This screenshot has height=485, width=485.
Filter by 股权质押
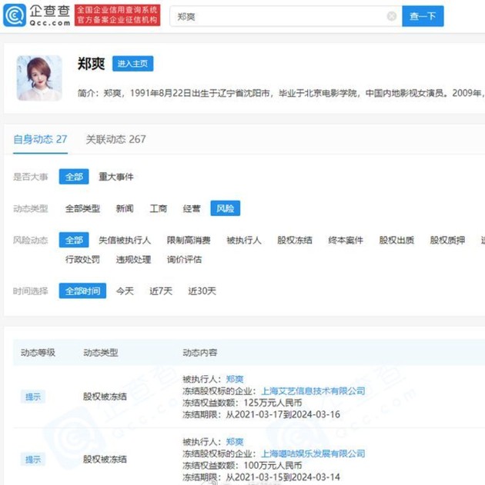tap(447, 241)
